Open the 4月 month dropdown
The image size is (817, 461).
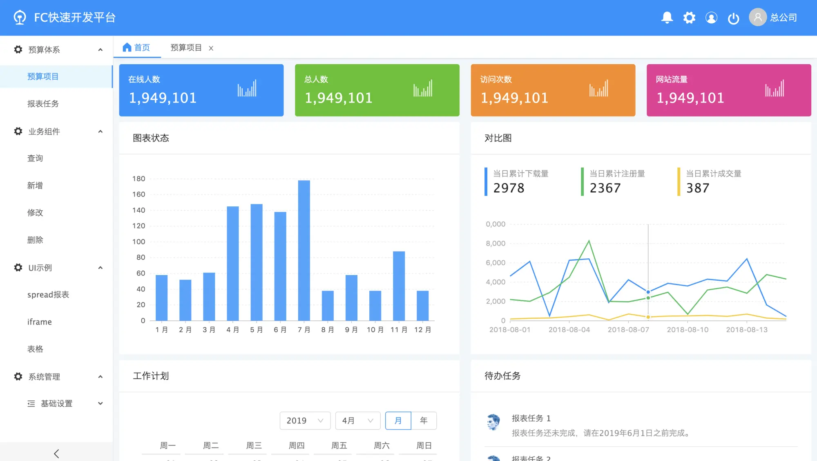click(357, 421)
